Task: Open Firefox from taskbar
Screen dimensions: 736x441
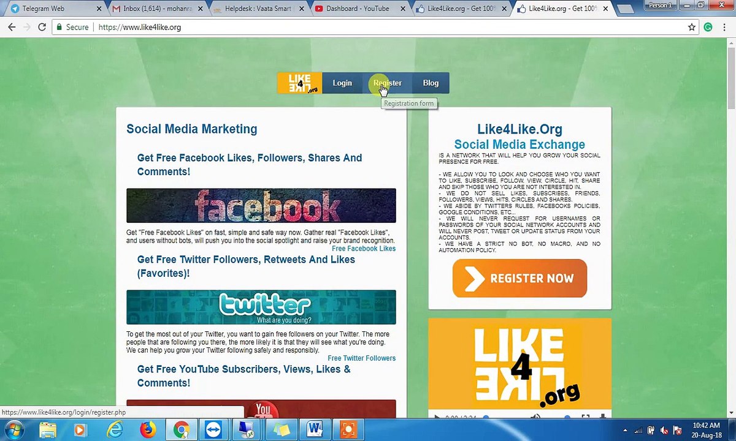Action: coord(148,430)
